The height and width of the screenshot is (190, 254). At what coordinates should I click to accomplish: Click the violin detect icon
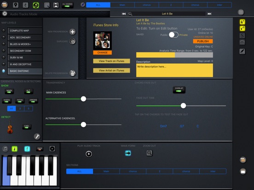10,127
